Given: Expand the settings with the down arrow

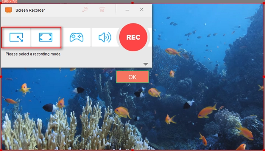Looking at the screenshot, I should pyautogui.click(x=145, y=64).
